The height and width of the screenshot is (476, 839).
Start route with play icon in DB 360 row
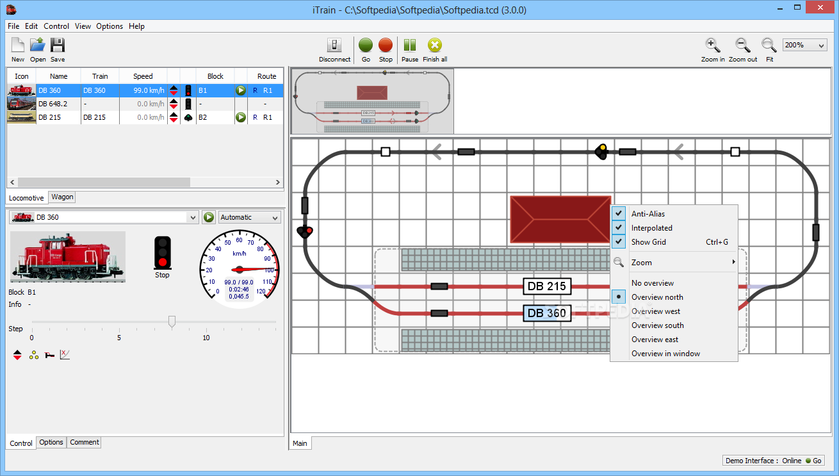(241, 90)
